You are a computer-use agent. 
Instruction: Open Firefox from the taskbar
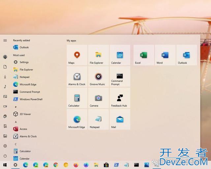click(x=76, y=165)
